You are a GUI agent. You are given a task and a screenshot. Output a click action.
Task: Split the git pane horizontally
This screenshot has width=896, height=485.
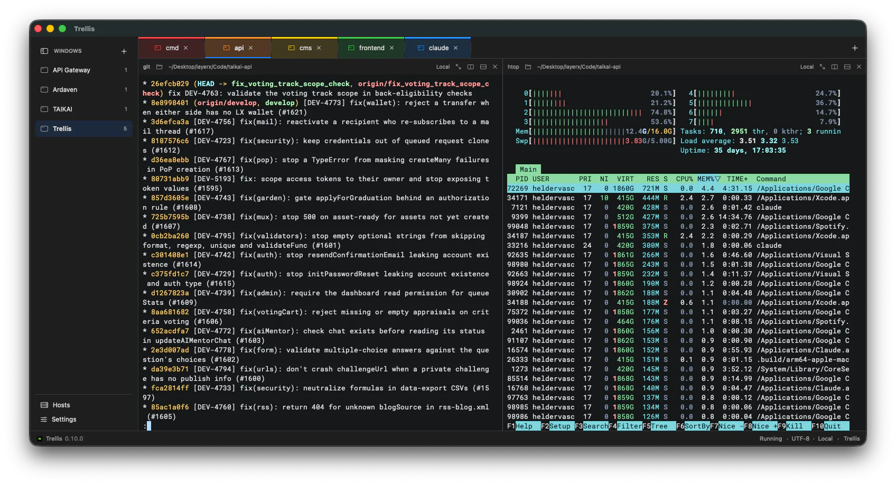(x=483, y=67)
